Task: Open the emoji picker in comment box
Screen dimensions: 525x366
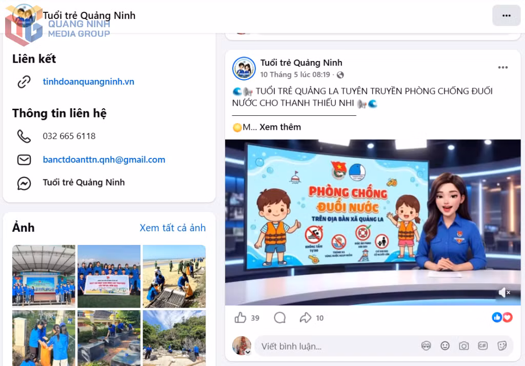Action: 445,345
